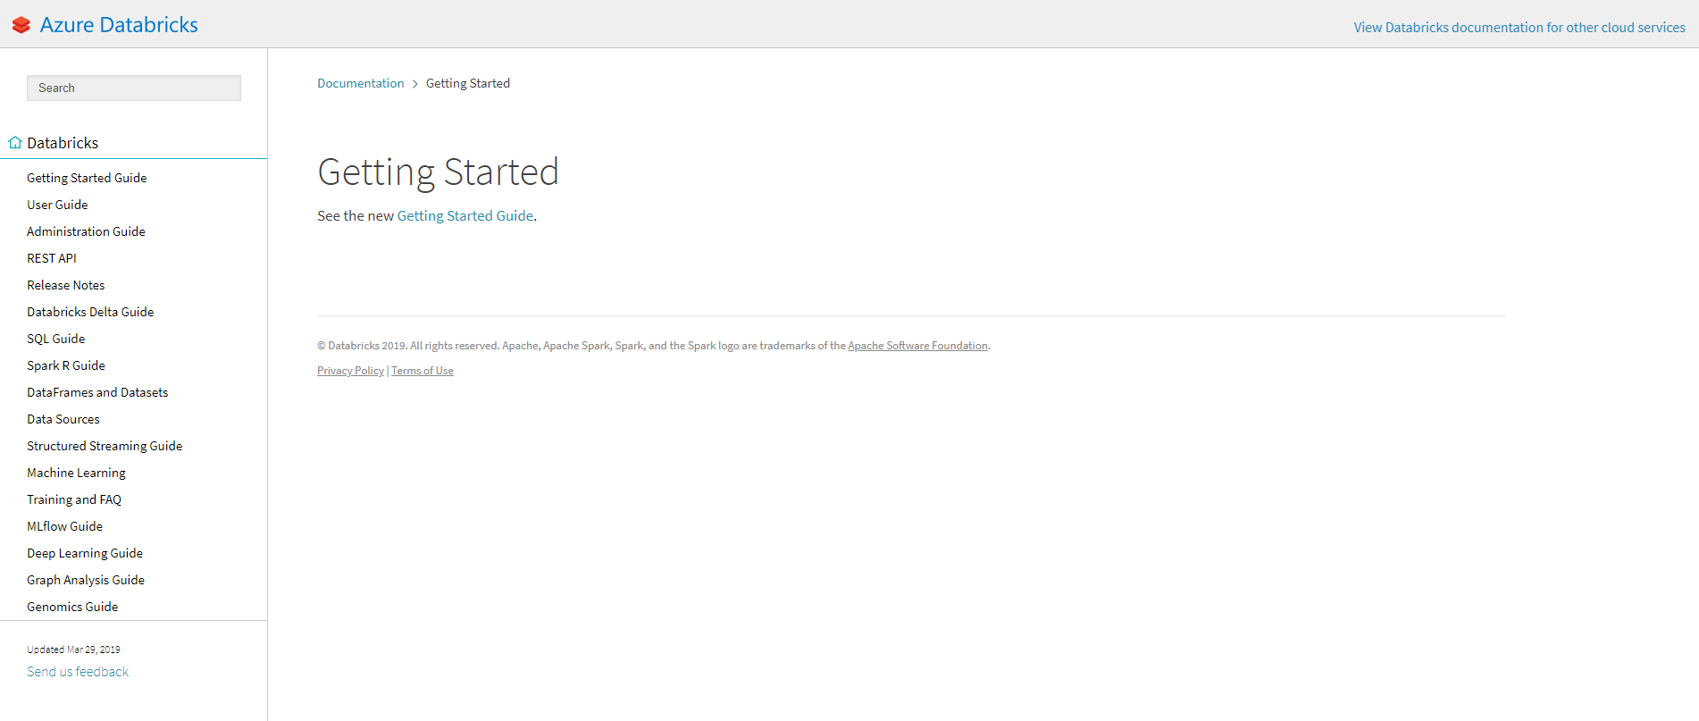Viewport: 1699px width, 721px height.
Task: Open Databricks Delta Guide
Action: tap(90, 312)
